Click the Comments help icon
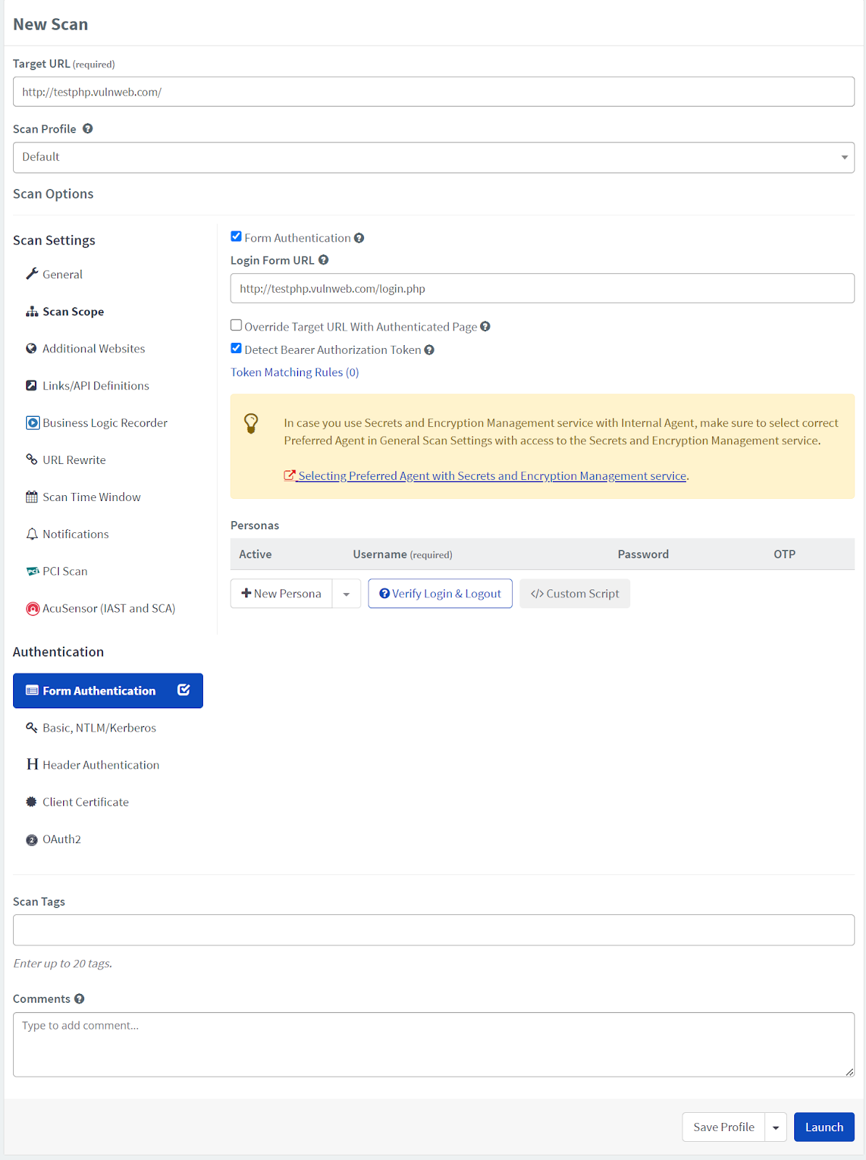Screen dimensions: 866x1160 79,998
